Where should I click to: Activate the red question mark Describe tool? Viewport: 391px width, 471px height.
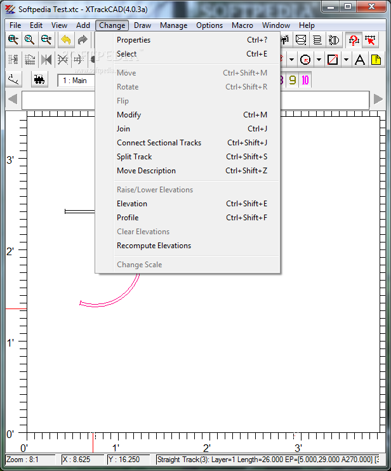(354, 39)
